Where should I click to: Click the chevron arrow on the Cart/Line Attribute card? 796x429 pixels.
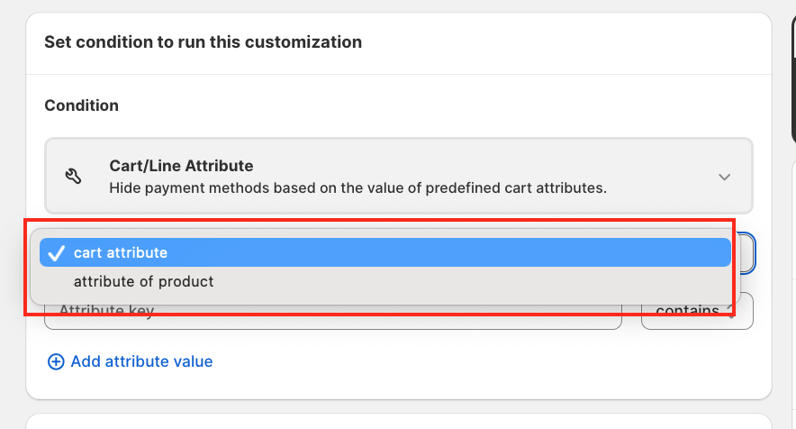[x=724, y=177]
